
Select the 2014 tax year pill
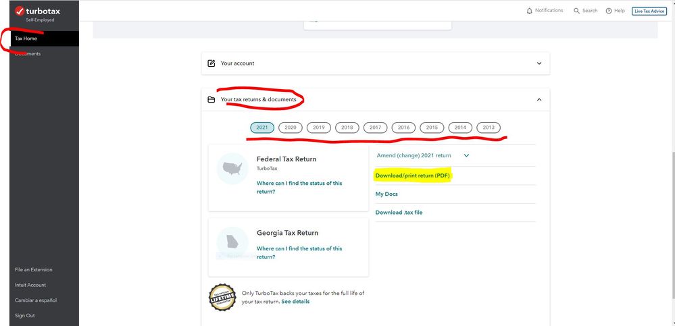coord(460,128)
